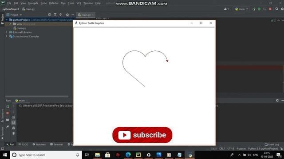Open the Help menu

pyautogui.click(x=98, y=3)
